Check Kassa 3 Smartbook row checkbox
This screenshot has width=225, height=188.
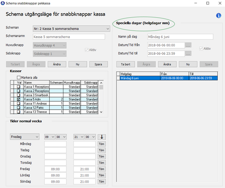[18, 95]
